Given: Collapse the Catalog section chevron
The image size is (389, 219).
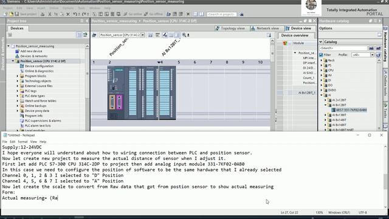Looking at the screenshot, I should tap(321, 42).
